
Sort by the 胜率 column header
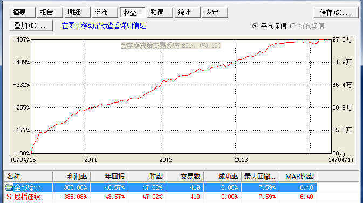(147, 177)
